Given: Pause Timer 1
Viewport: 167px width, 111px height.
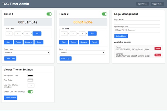Looking at the screenshot, I should point(18,42).
